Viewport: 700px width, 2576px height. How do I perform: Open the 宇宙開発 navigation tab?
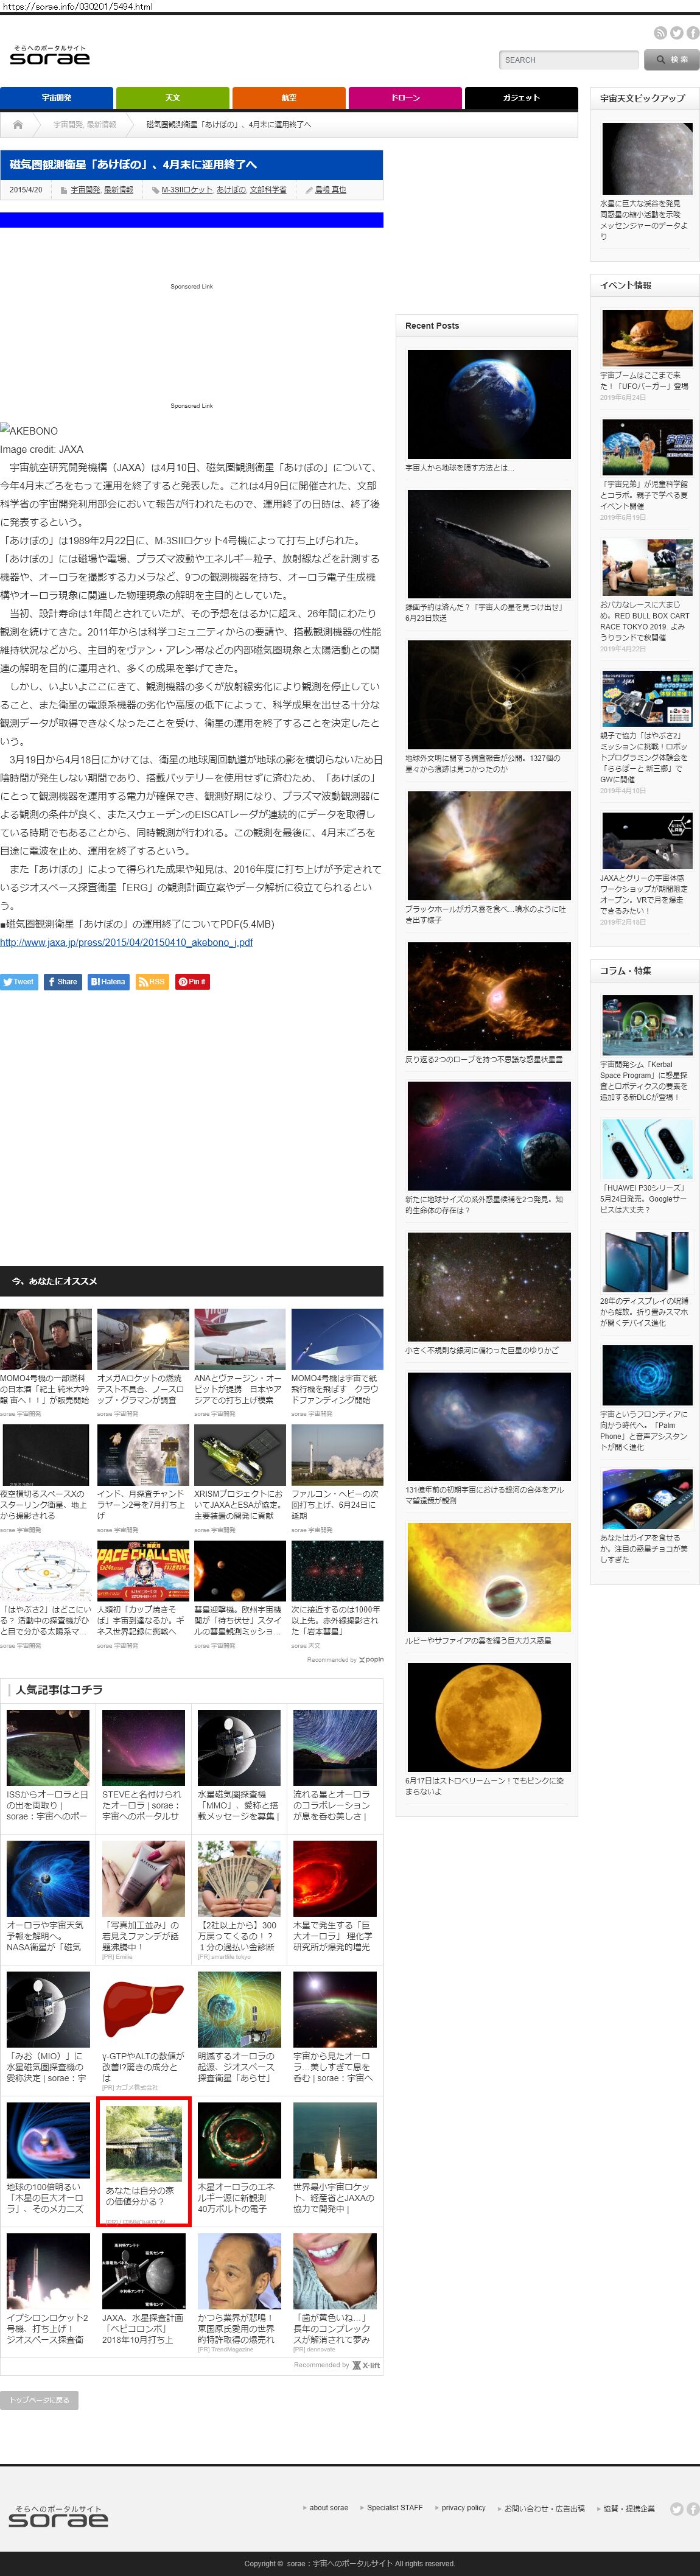57,98
